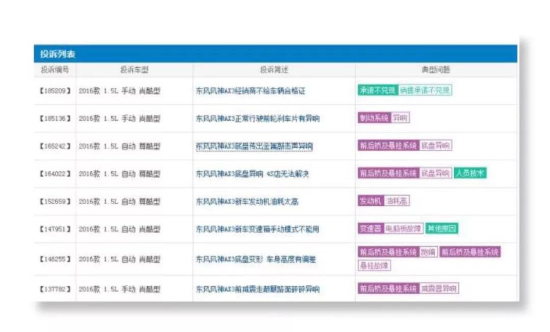Open complaint link 东风风神AX3新车变速箱手动模式不能用
550x332 pixels.
258,229
